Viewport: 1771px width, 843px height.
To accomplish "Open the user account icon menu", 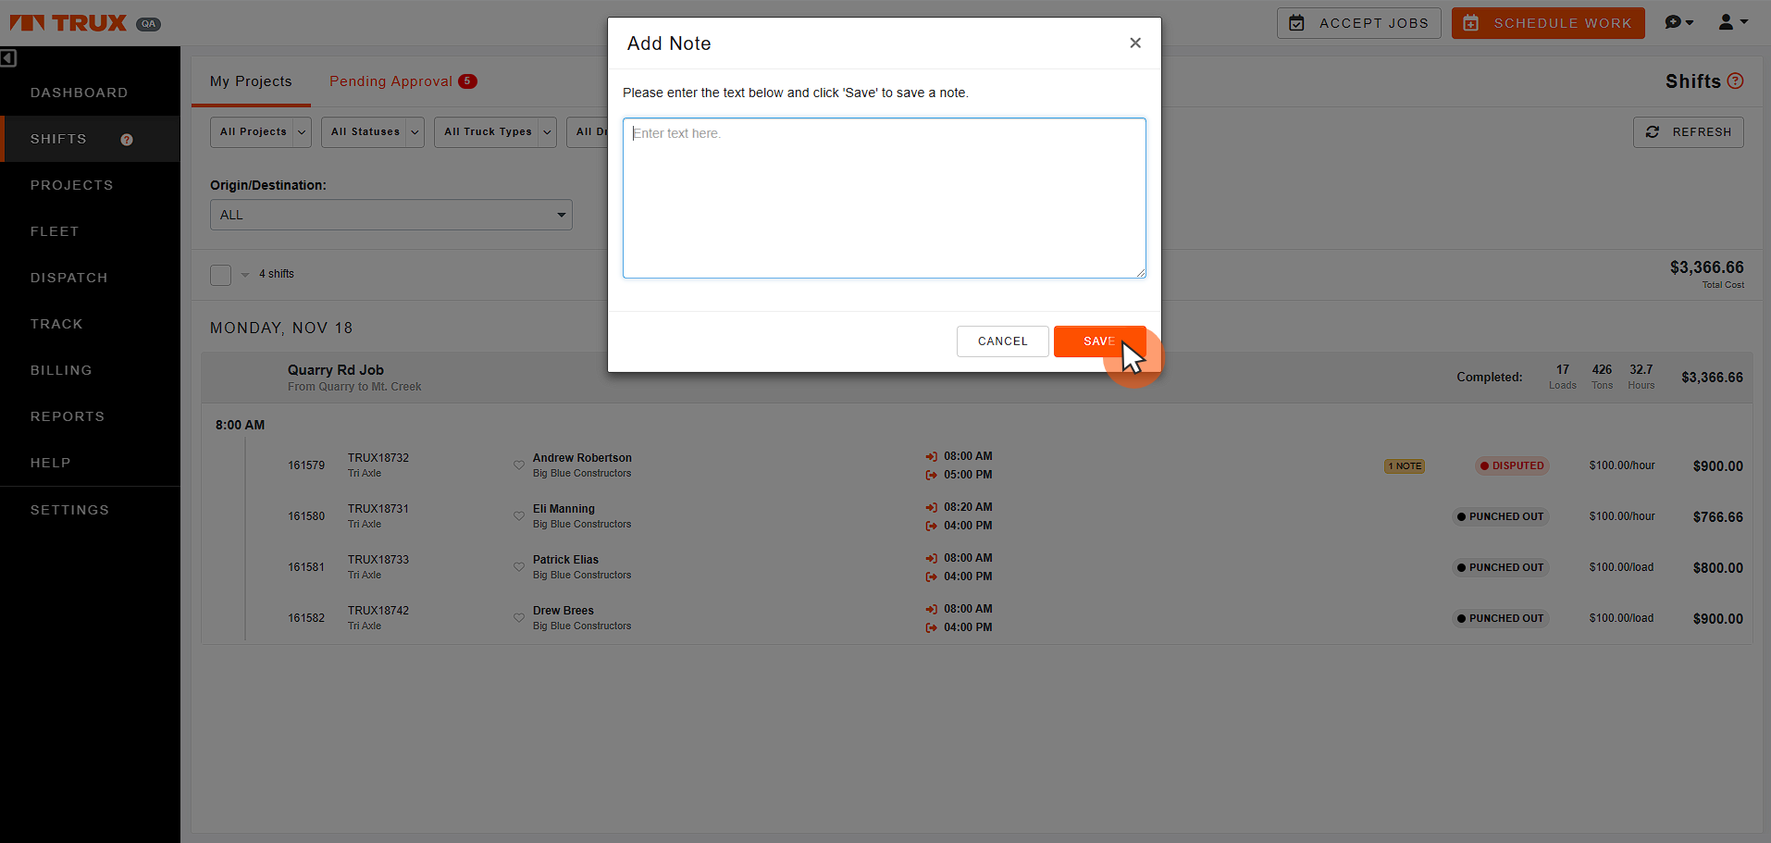I will (1732, 22).
